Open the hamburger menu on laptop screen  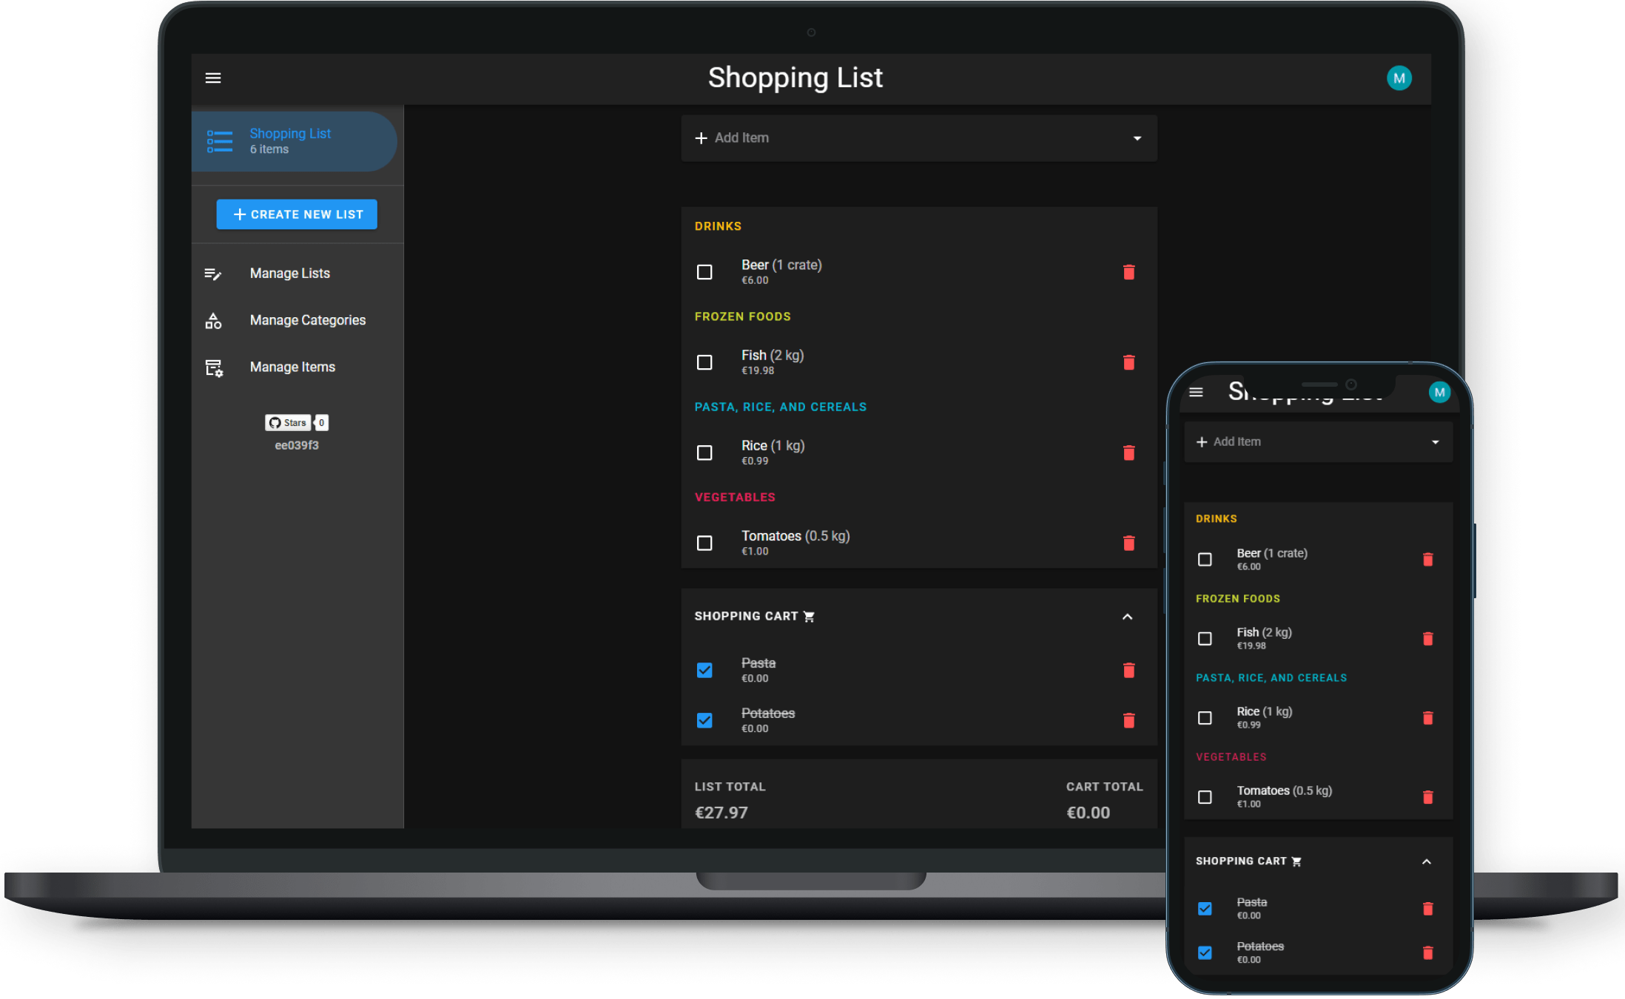(x=213, y=78)
